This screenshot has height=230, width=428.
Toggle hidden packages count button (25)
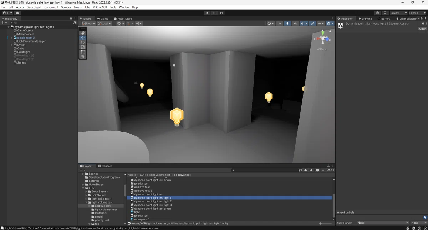tap(331, 170)
